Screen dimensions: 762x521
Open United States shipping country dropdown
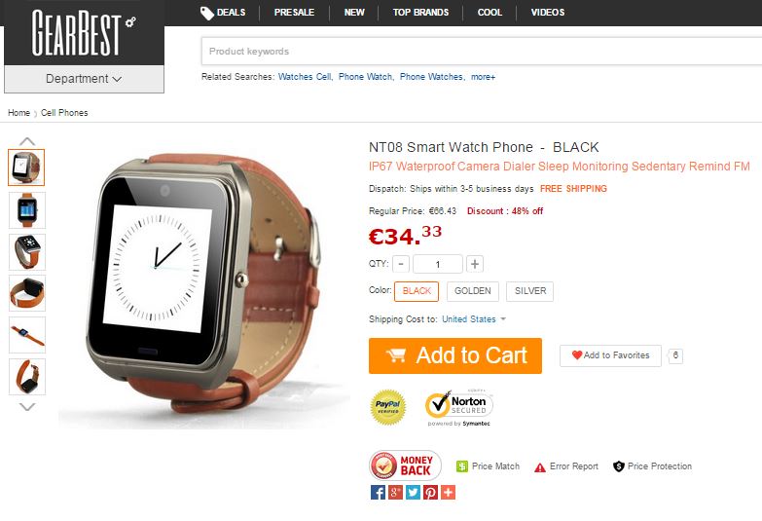474,319
